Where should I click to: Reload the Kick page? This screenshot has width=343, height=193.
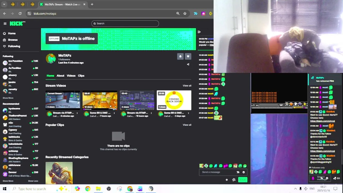pyautogui.click(x=20, y=13)
